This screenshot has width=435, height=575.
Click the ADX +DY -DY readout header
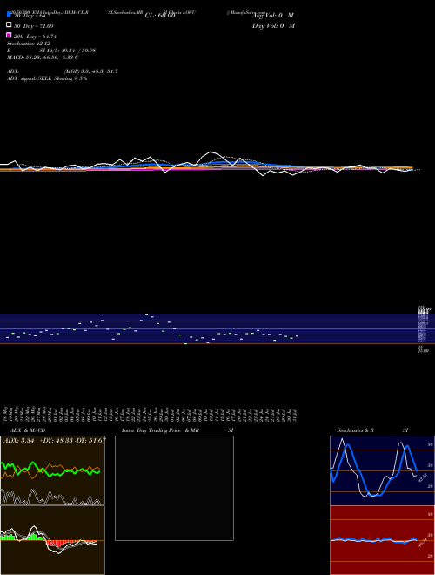pyautogui.click(x=55, y=440)
